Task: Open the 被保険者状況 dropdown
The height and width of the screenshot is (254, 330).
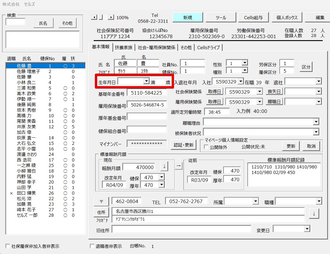Action: pyautogui.click(x=316, y=132)
